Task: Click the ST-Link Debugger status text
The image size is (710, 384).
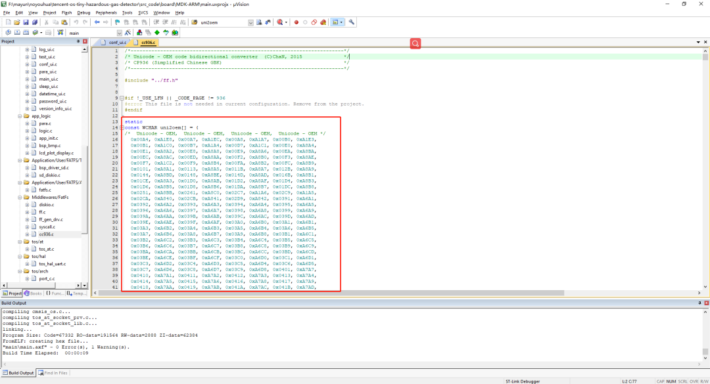Action: point(523,381)
